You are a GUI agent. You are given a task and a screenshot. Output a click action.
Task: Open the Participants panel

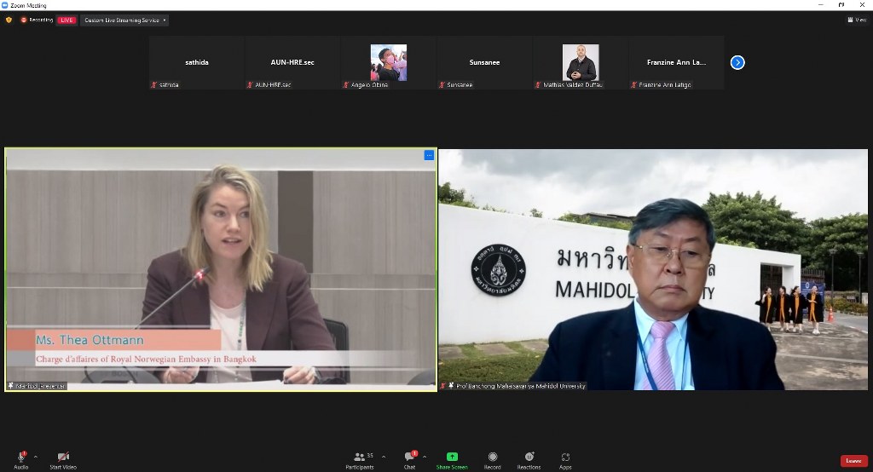click(359, 458)
